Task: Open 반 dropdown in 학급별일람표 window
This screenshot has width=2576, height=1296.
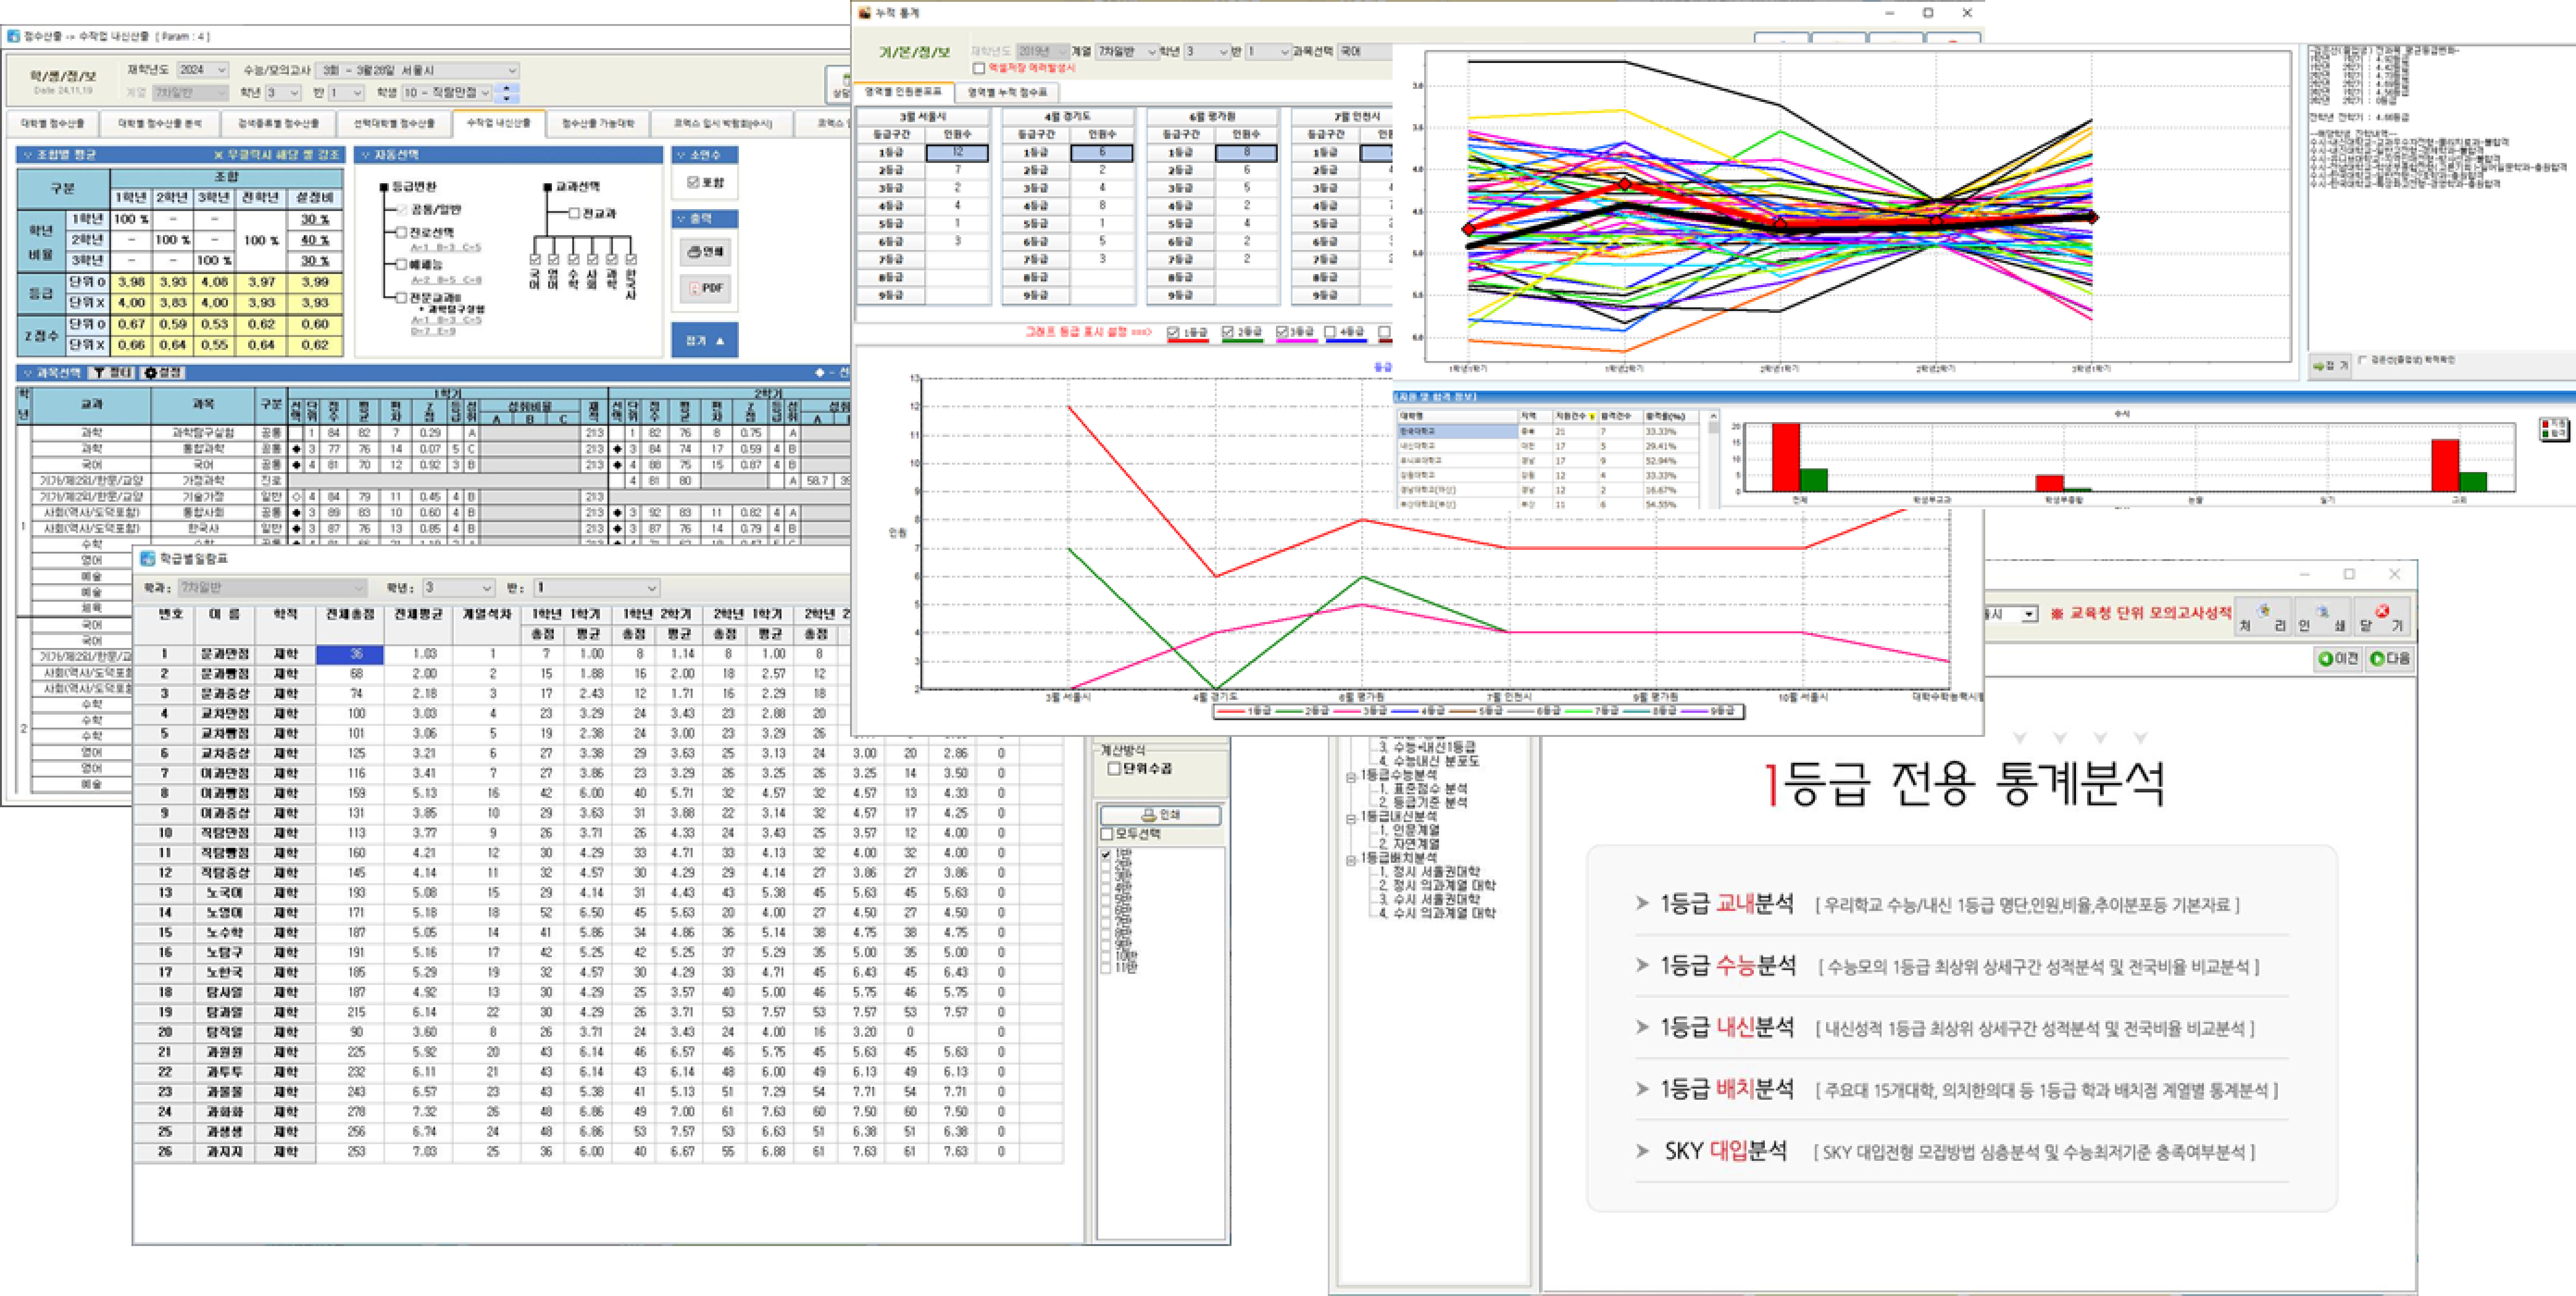Action: [596, 587]
